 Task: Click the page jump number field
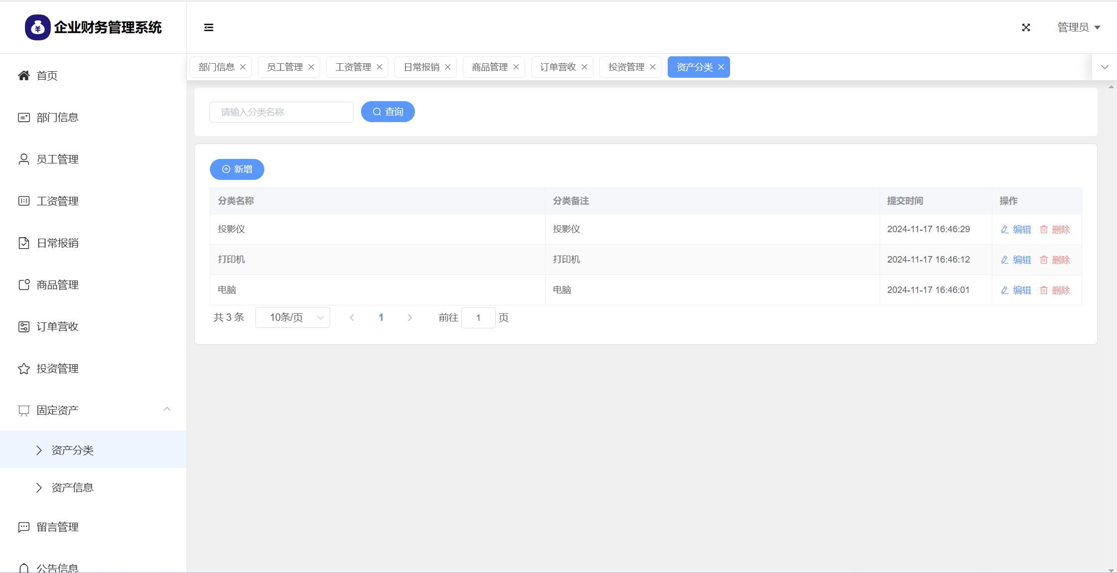pos(478,317)
